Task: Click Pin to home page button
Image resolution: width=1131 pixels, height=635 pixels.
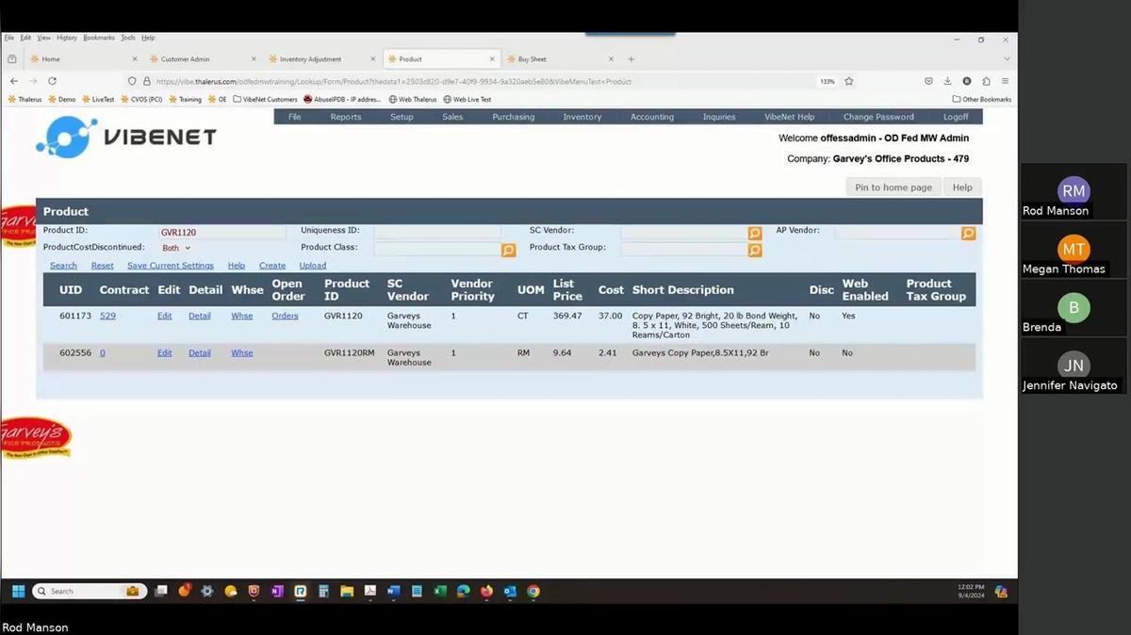Action: coord(893,187)
